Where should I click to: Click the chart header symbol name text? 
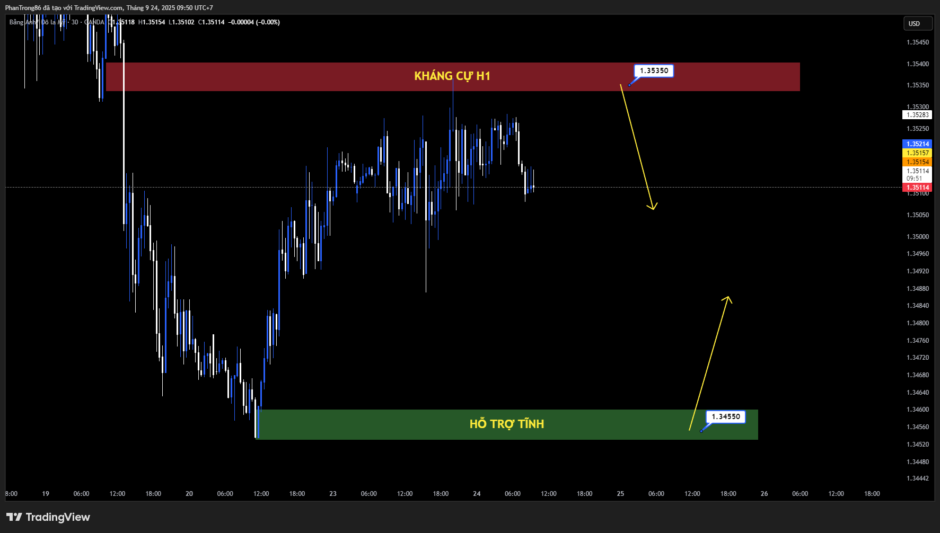click(57, 22)
